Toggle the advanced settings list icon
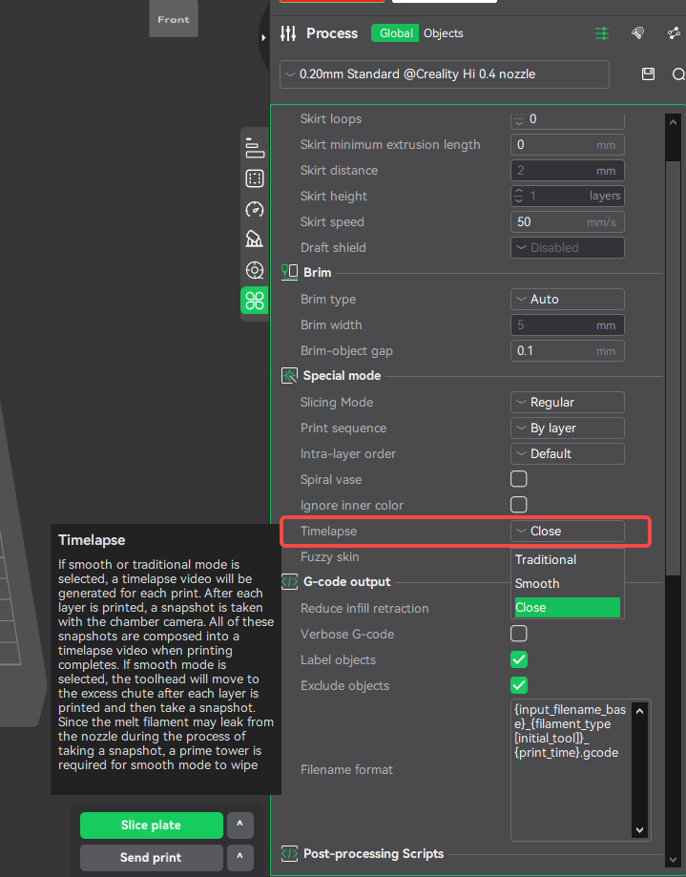Image resolution: width=686 pixels, height=877 pixels. (602, 33)
